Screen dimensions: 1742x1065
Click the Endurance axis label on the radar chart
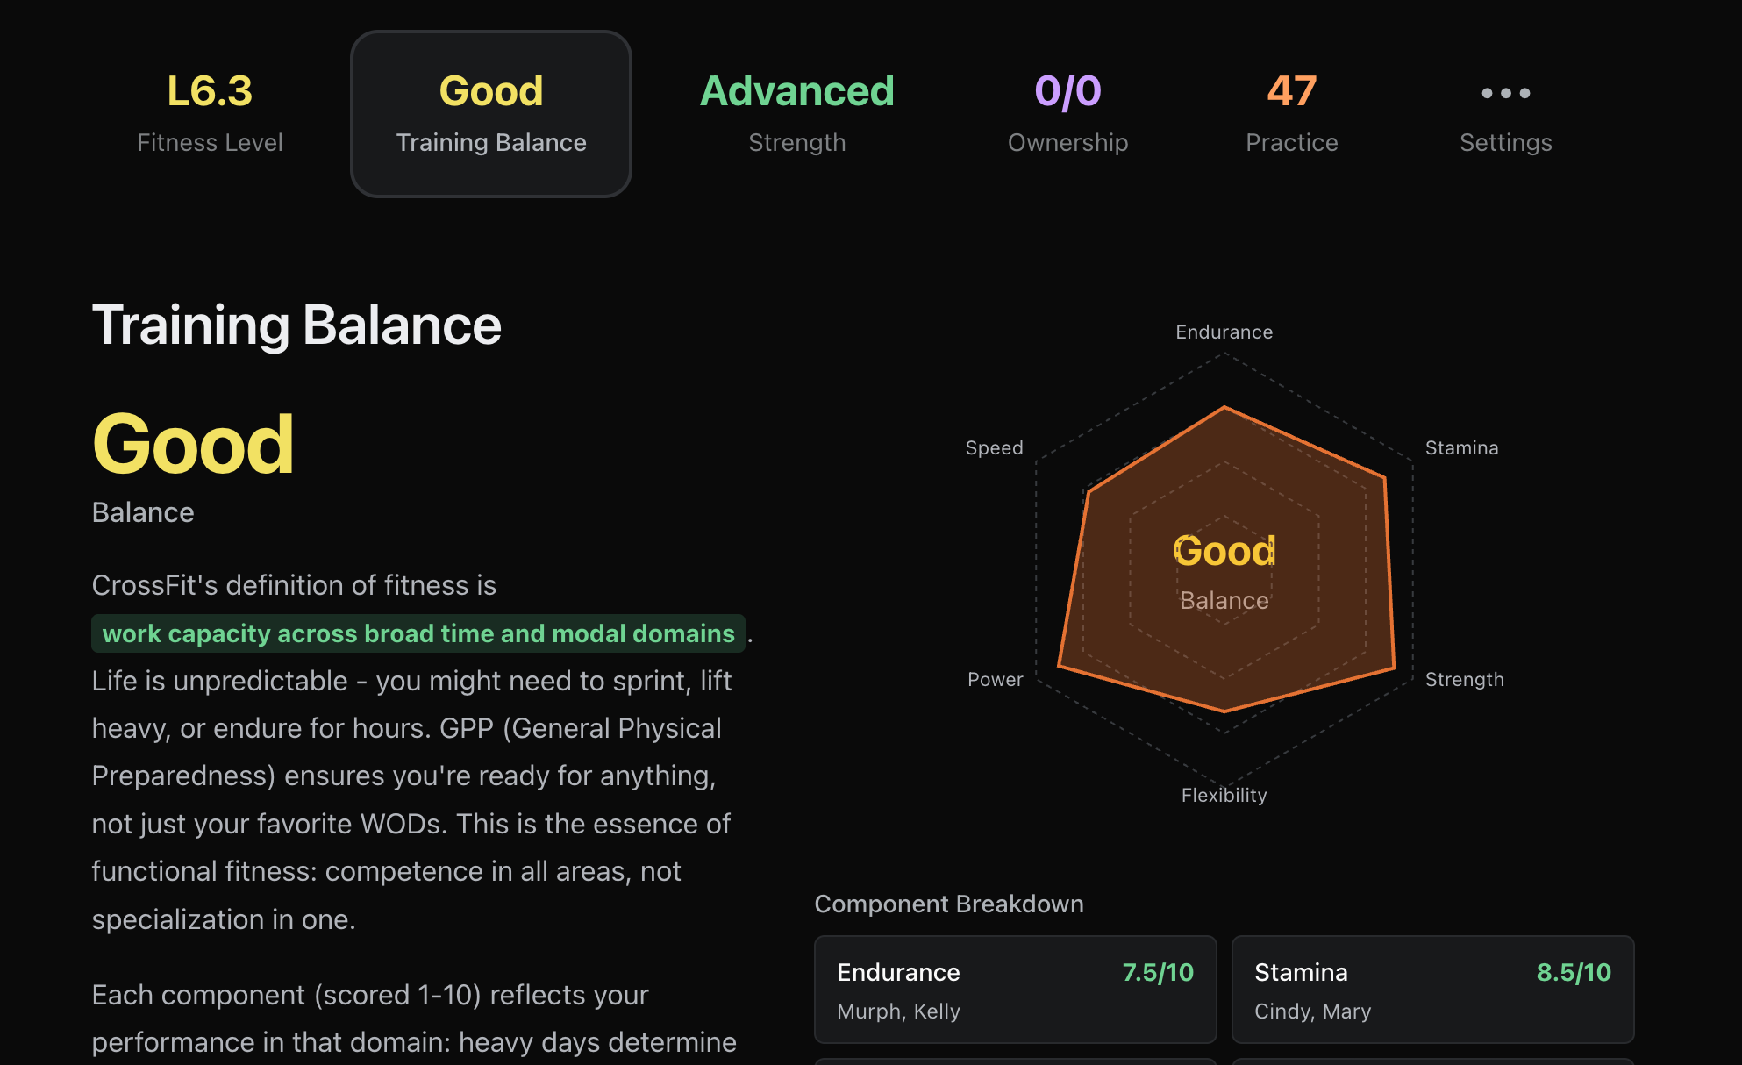click(x=1224, y=332)
